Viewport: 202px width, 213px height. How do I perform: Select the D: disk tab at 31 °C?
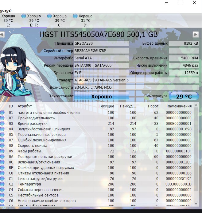[x=85, y=21]
